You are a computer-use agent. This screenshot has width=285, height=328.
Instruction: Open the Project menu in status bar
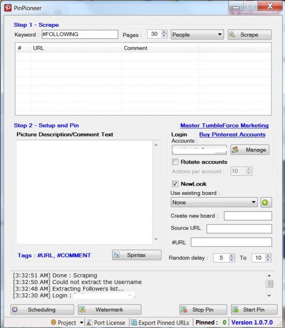click(x=64, y=322)
